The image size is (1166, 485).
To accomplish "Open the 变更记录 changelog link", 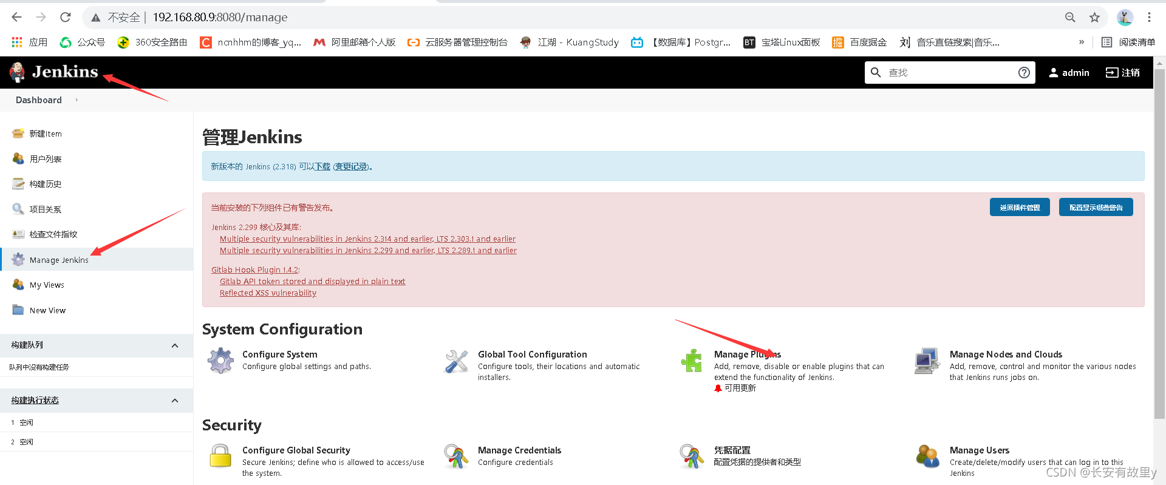I will (352, 166).
